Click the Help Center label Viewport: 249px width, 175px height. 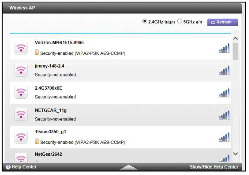pyautogui.click(x=24, y=167)
